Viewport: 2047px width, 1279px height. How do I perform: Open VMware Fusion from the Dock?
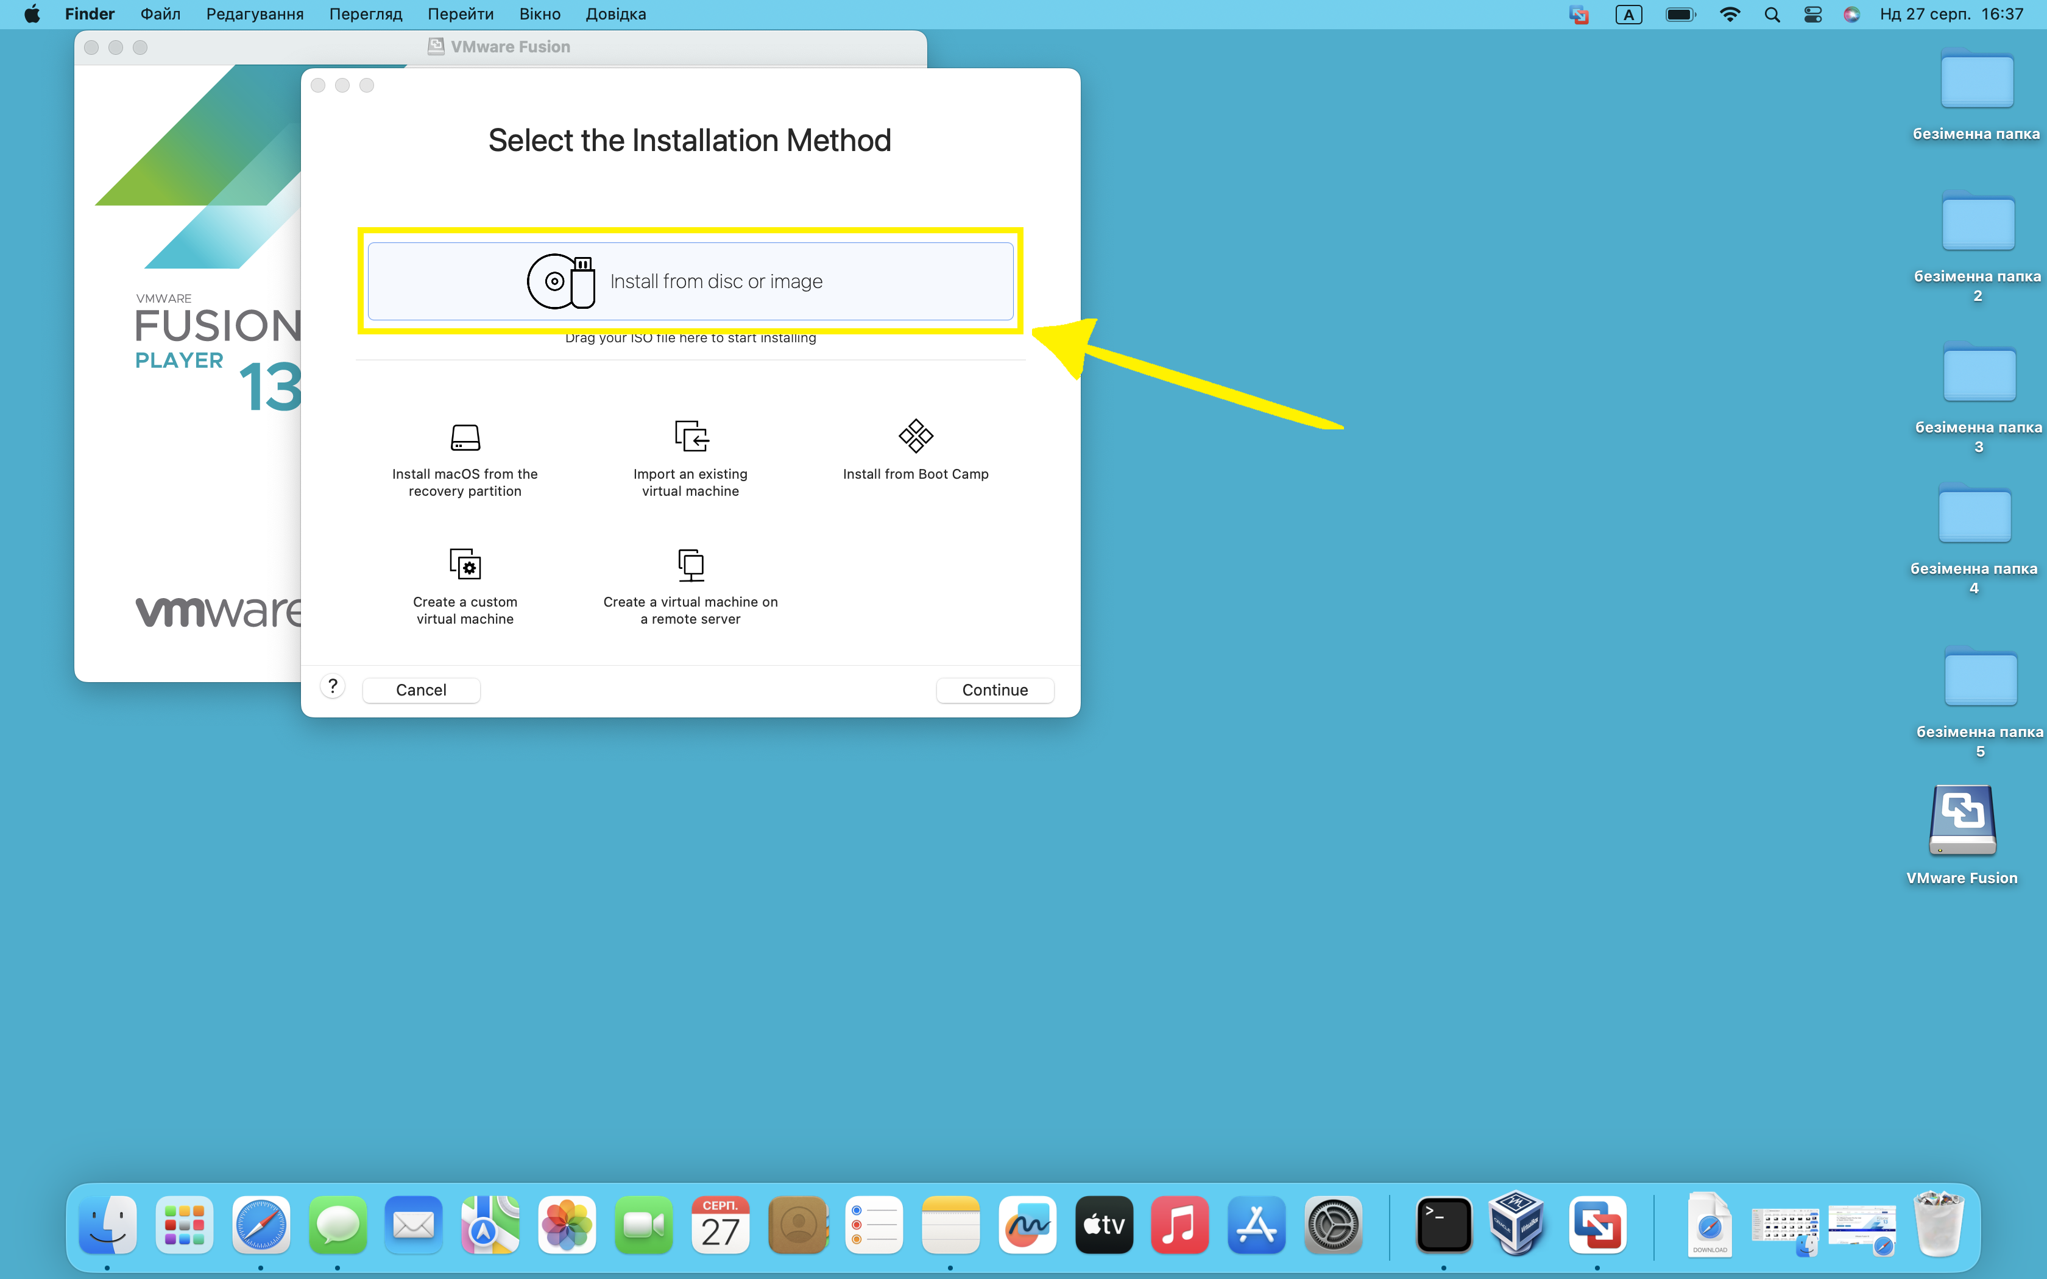click(1597, 1224)
